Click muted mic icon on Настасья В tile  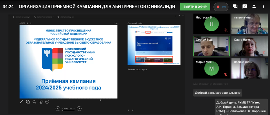coord(226,30)
